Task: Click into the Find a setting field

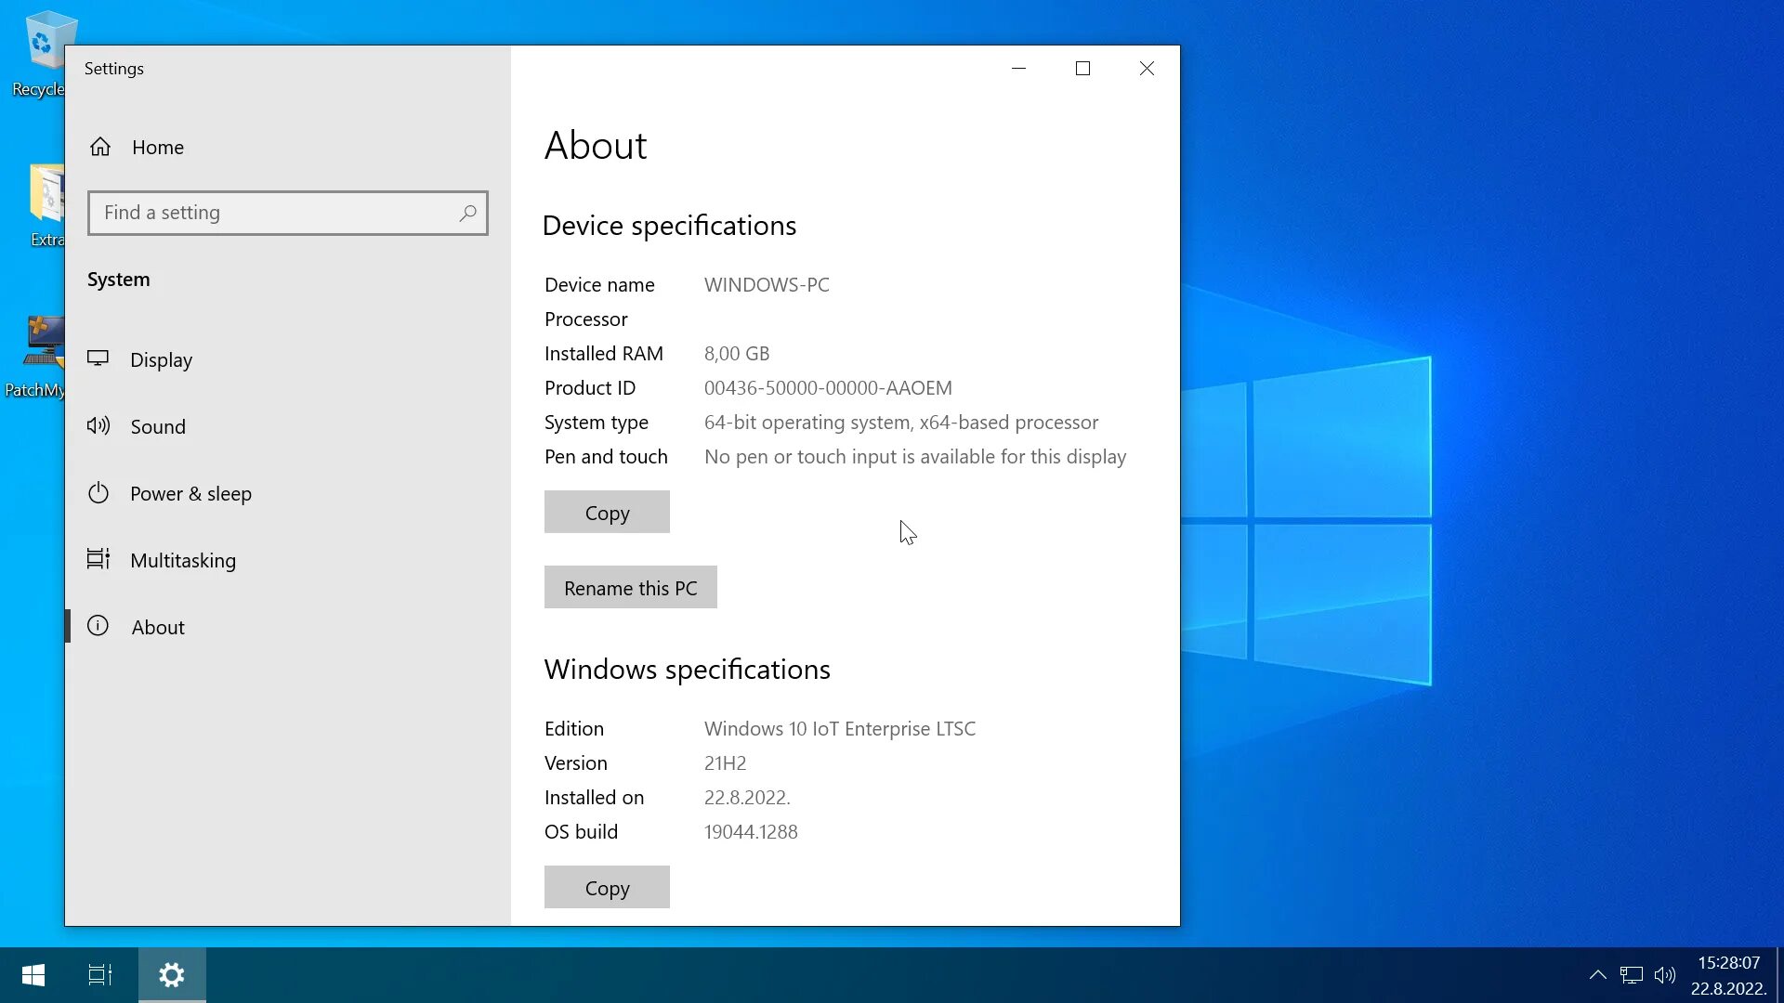Action: [274, 213]
